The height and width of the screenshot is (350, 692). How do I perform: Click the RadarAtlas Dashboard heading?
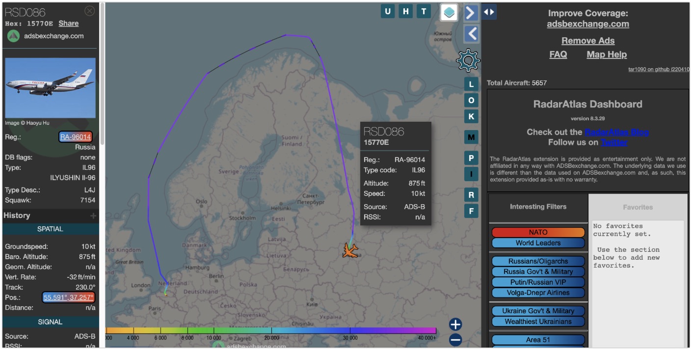587,104
